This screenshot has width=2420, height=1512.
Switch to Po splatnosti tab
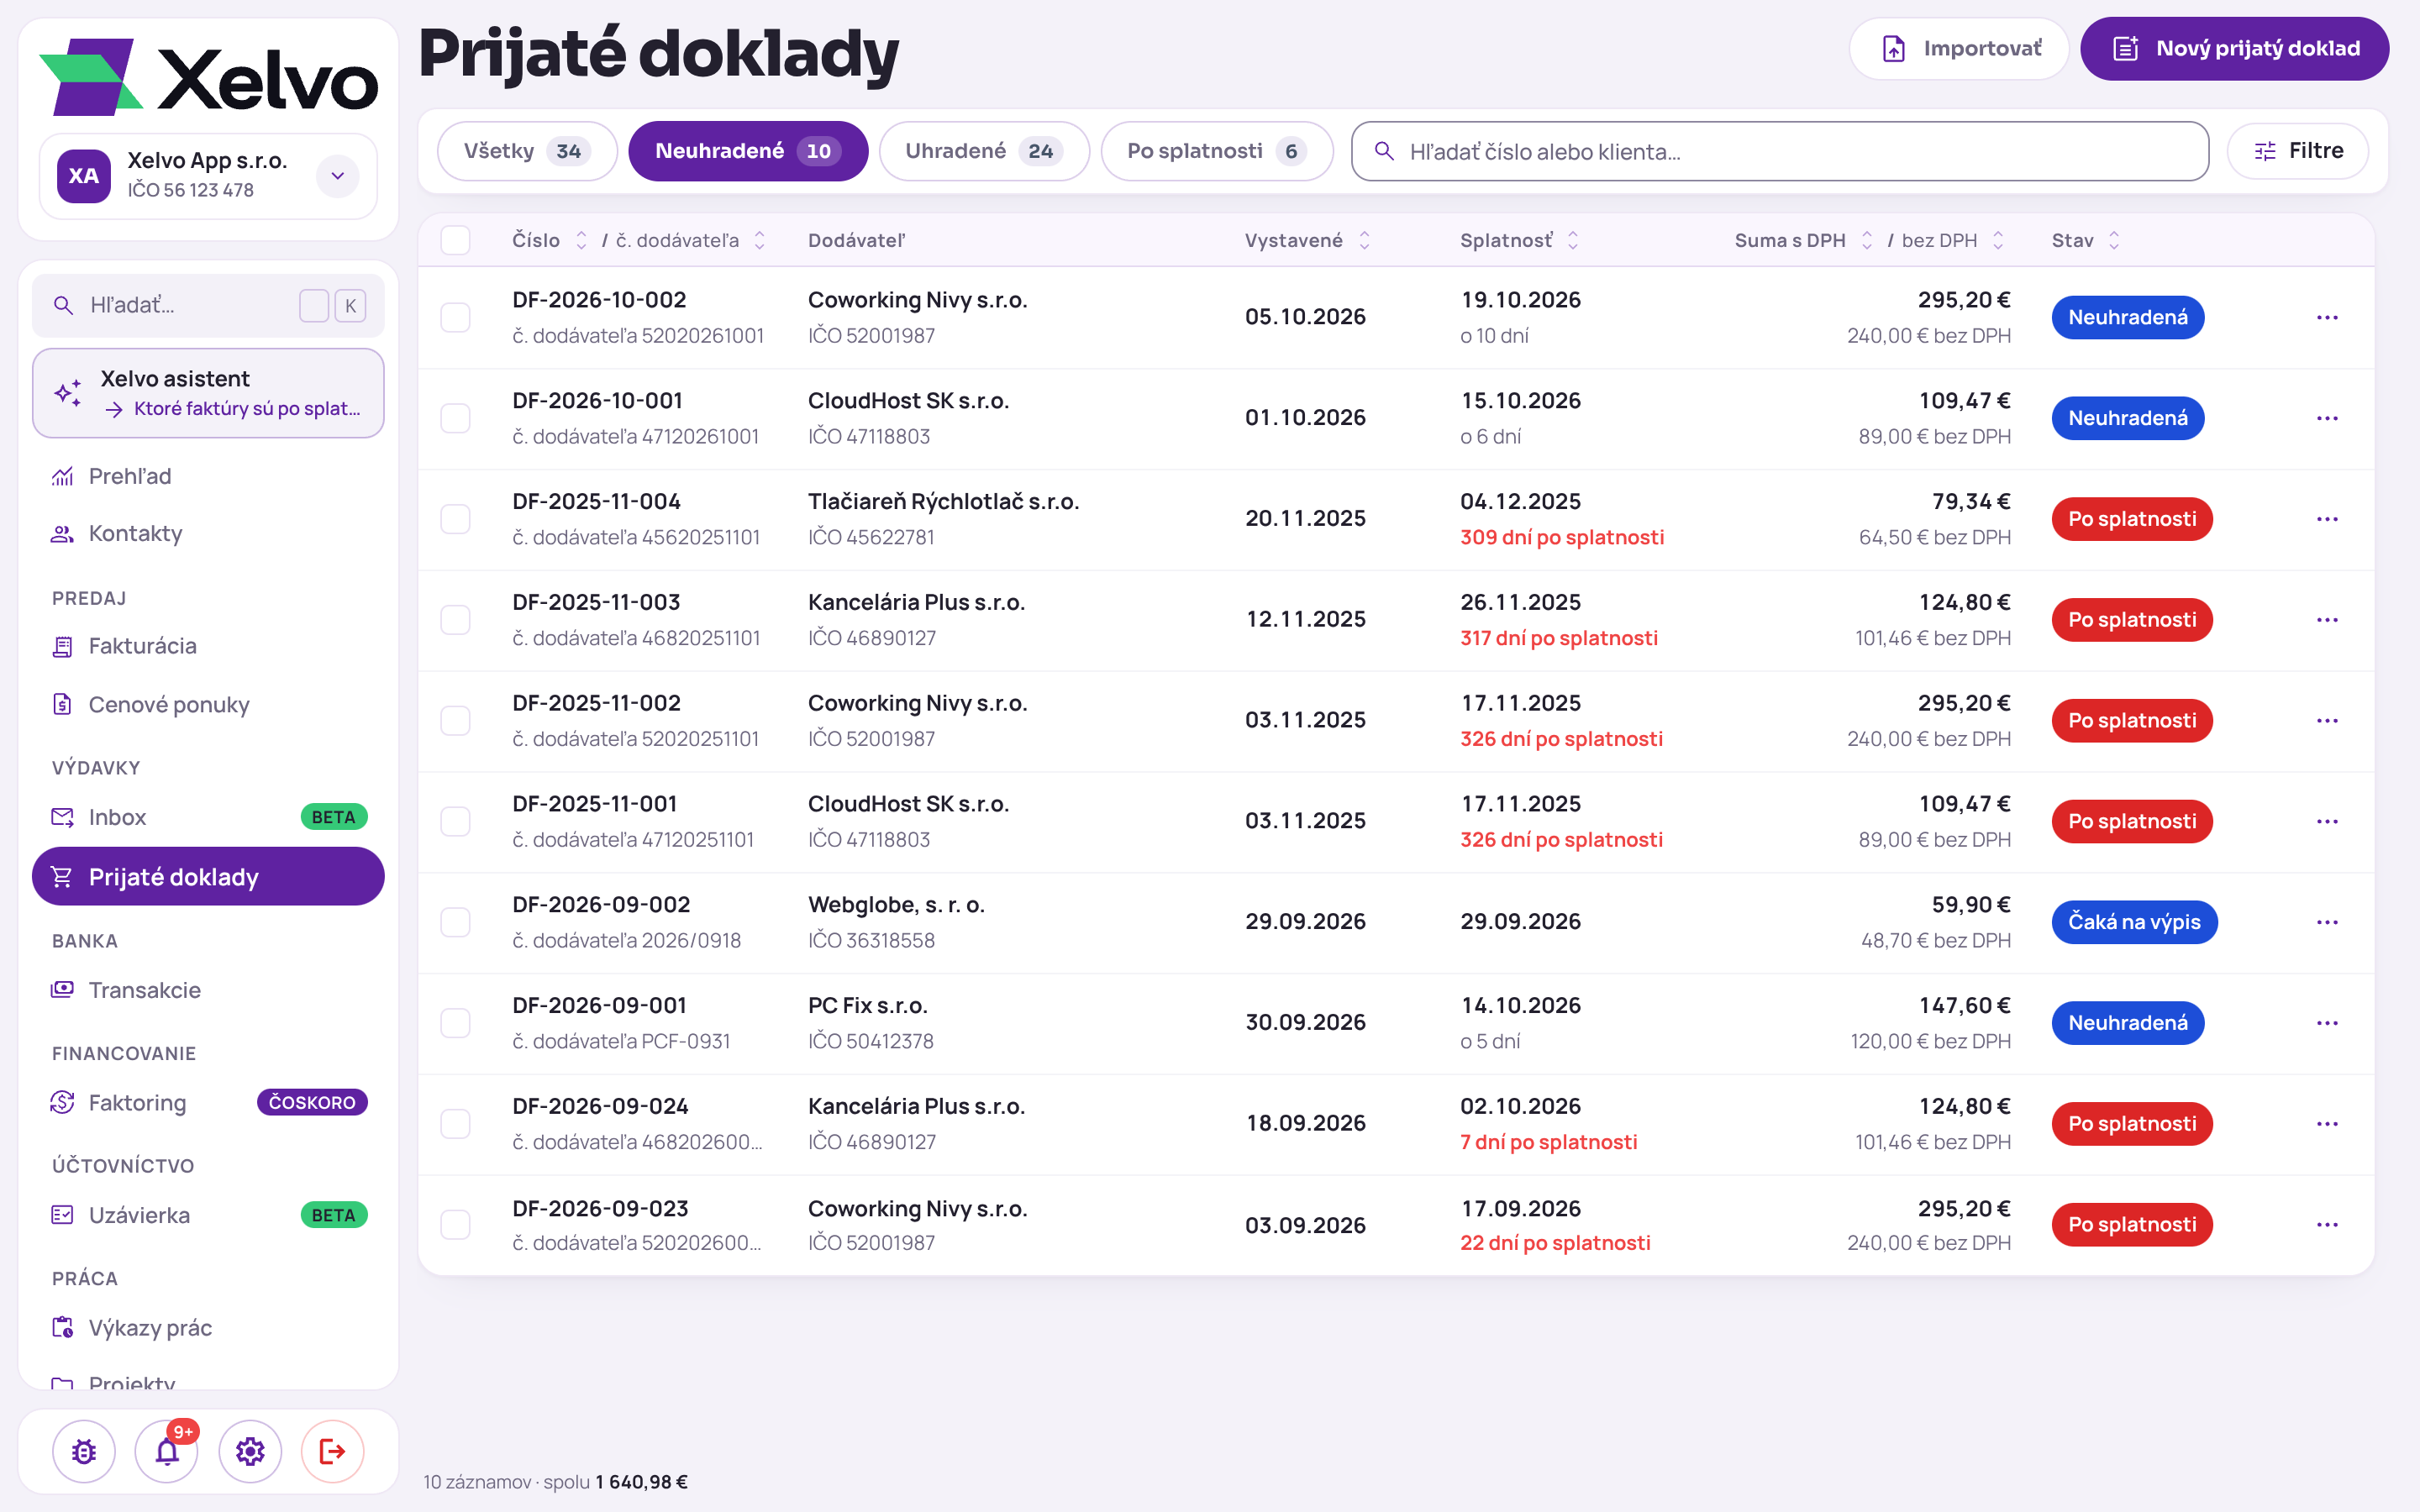point(1216,151)
